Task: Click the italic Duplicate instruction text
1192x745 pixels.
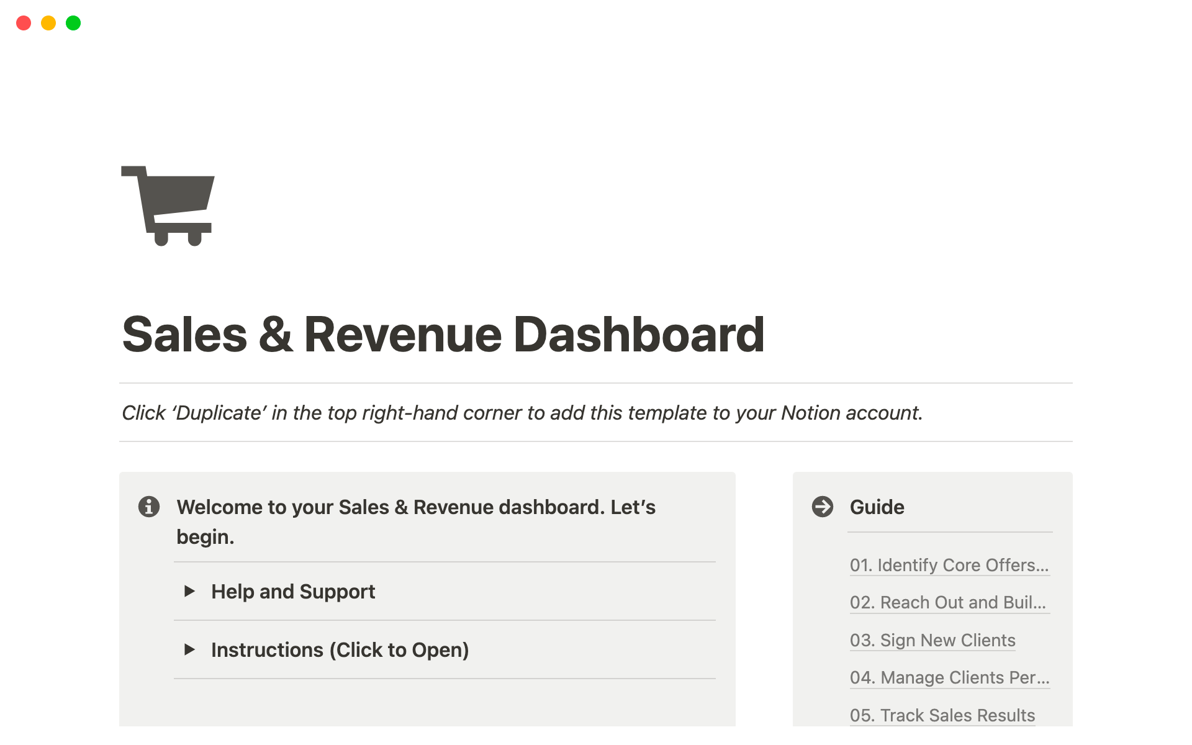Action: 521,413
